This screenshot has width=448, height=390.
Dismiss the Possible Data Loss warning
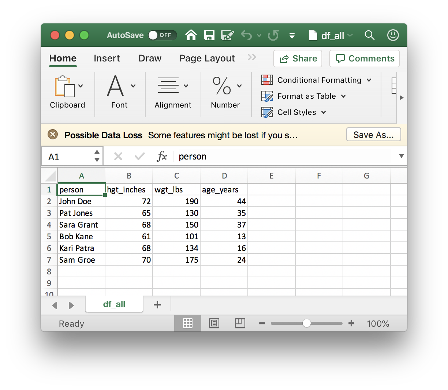(53, 135)
